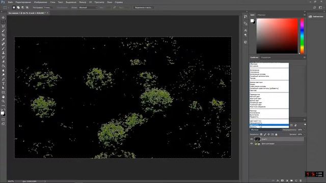Image resolution: width=326 pixels, height=183 pixels.
Task: Select the Path Selection tool
Action: tap(3, 88)
